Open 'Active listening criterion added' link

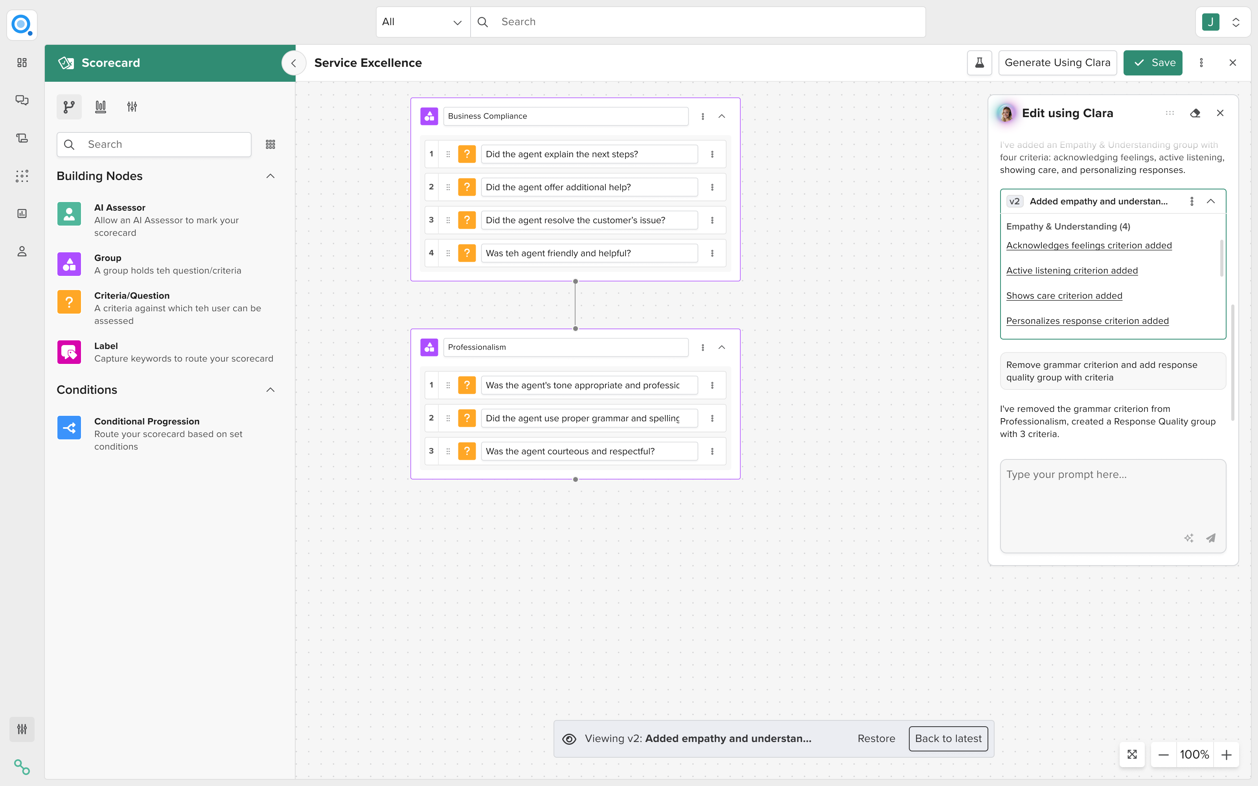click(1072, 270)
